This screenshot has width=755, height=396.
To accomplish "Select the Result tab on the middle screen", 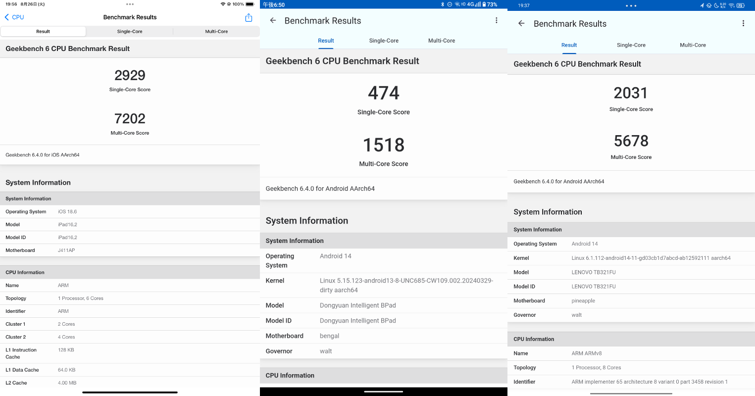I will (x=325, y=41).
